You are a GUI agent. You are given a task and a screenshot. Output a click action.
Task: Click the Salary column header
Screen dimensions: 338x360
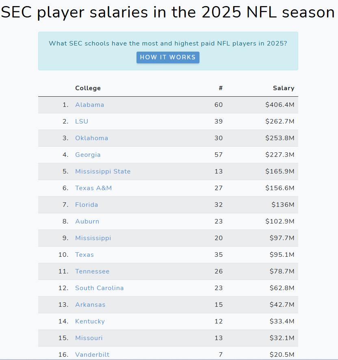(284, 88)
